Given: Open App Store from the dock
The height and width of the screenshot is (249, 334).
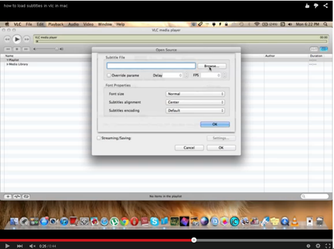Looking at the screenshot, I should click(x=44, y=221).
